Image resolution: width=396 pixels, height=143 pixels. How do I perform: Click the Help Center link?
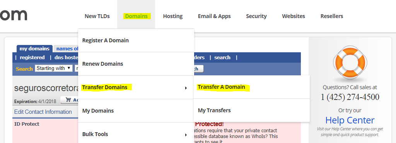click(x=350, y=120)
